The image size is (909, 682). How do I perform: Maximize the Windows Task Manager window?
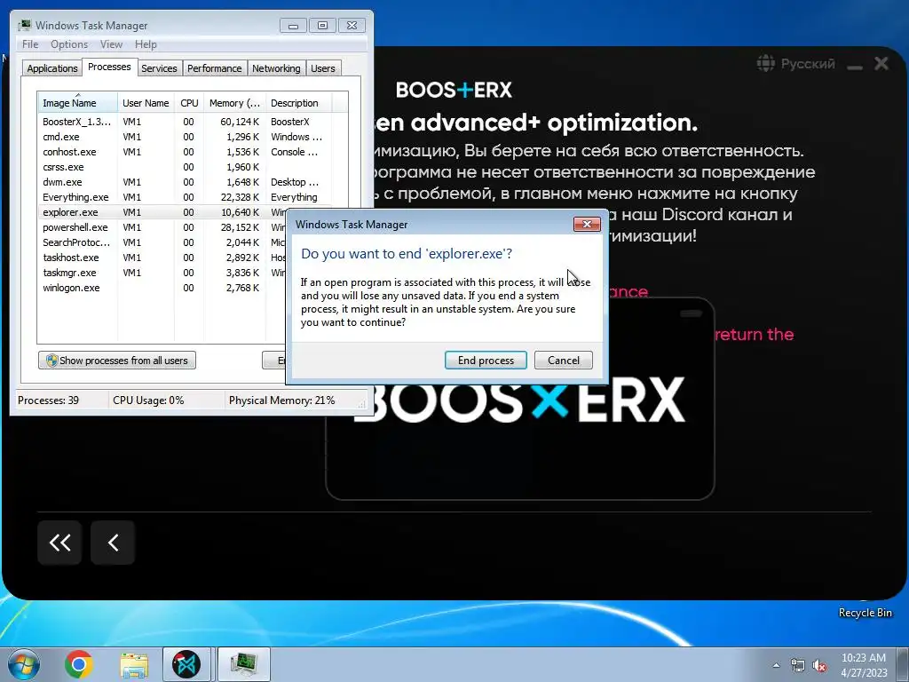[322, 26]
